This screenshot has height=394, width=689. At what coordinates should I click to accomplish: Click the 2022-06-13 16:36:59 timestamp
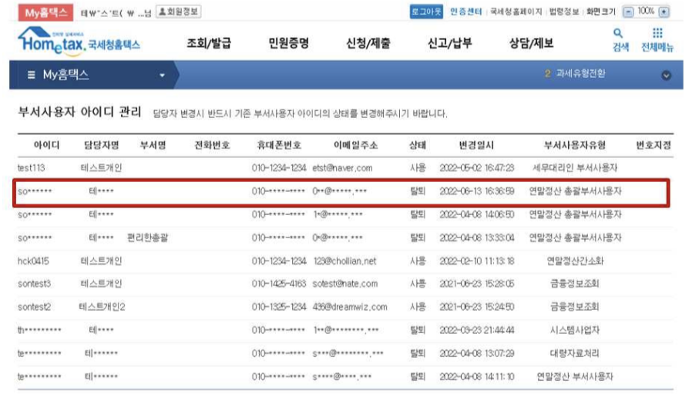(477, 191)
